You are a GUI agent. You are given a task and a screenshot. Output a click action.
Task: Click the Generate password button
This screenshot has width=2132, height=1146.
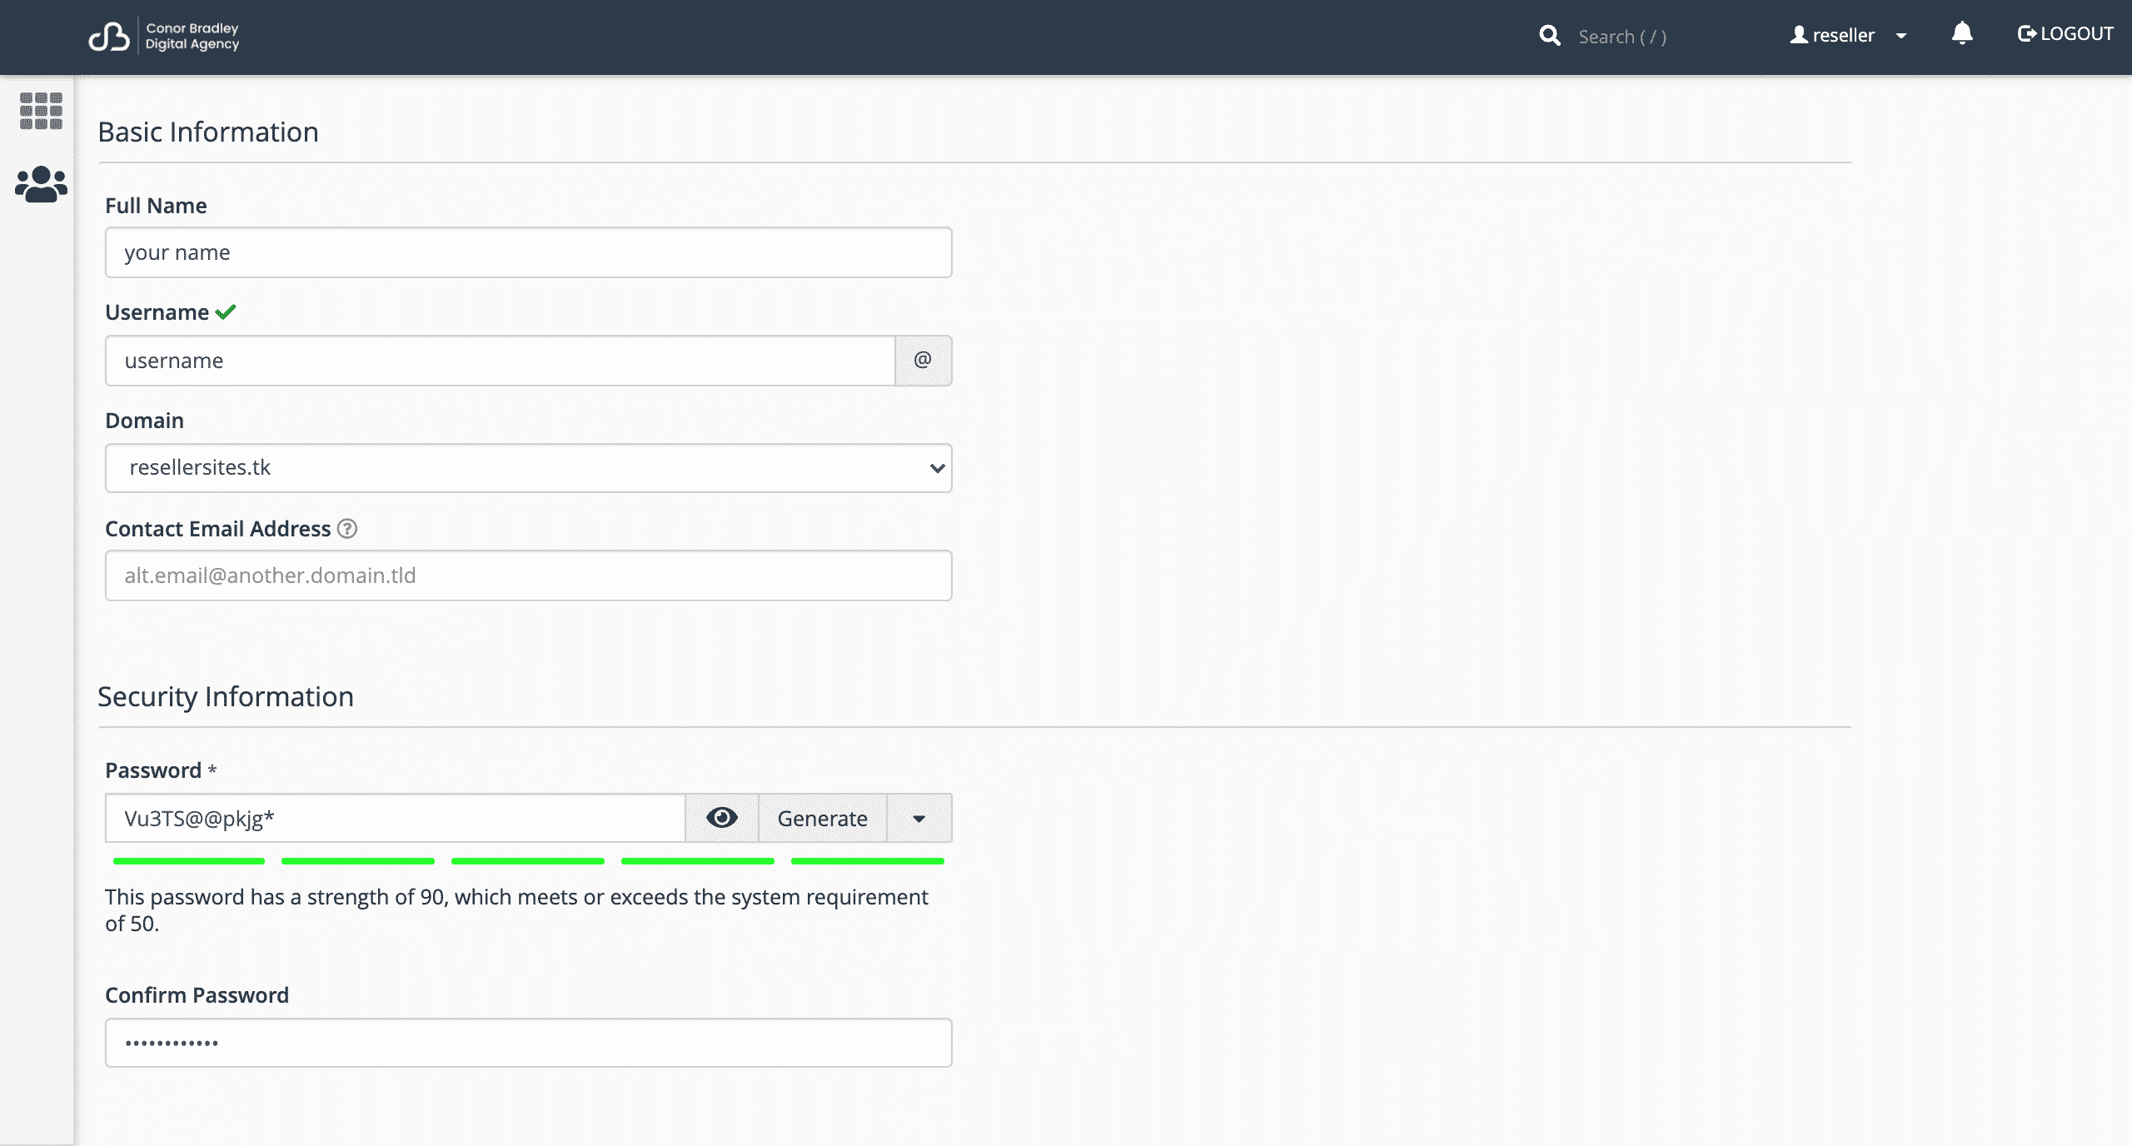(822, 818)
